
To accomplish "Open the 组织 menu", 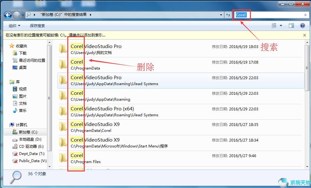I will coord(14,26).
